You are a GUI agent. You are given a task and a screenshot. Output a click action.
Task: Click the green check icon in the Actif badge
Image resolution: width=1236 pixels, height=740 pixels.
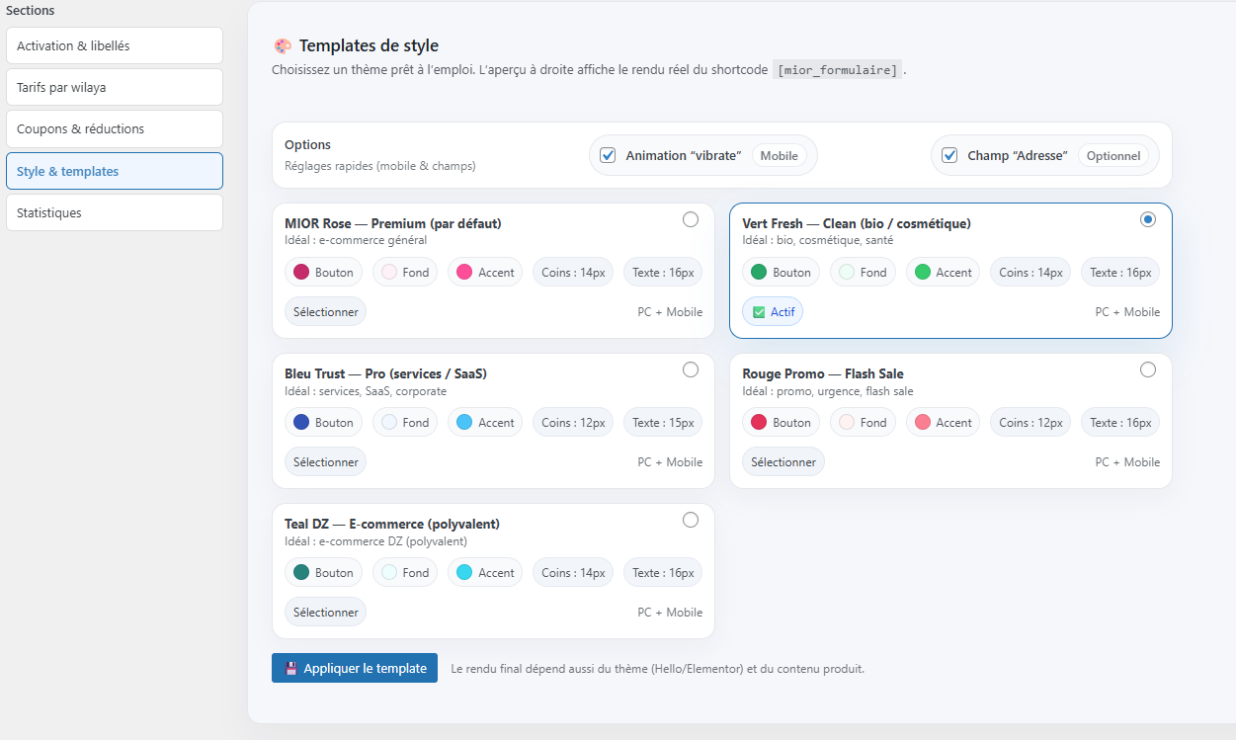pos(758,310)
